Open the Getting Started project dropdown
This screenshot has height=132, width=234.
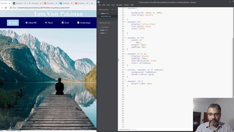coord(105,23)
